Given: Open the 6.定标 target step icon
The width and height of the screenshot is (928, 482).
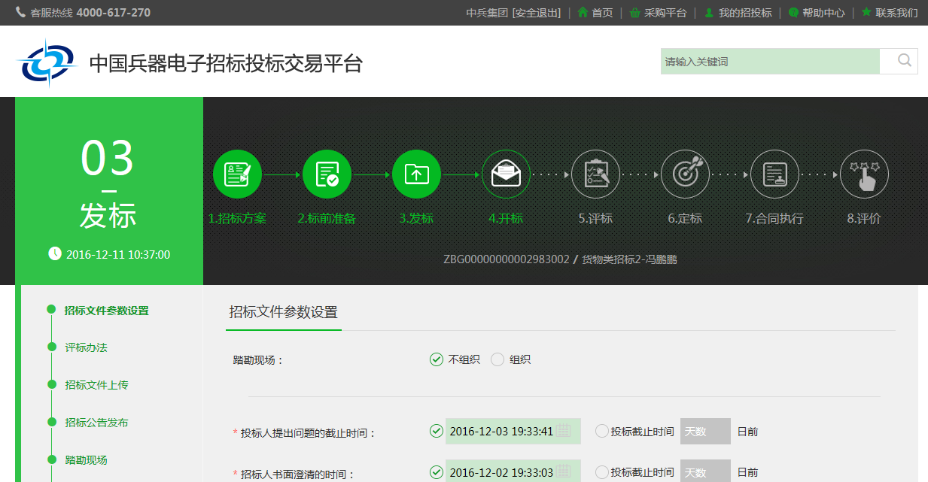Looking at the screenshot, I should (x=685, y=174).
